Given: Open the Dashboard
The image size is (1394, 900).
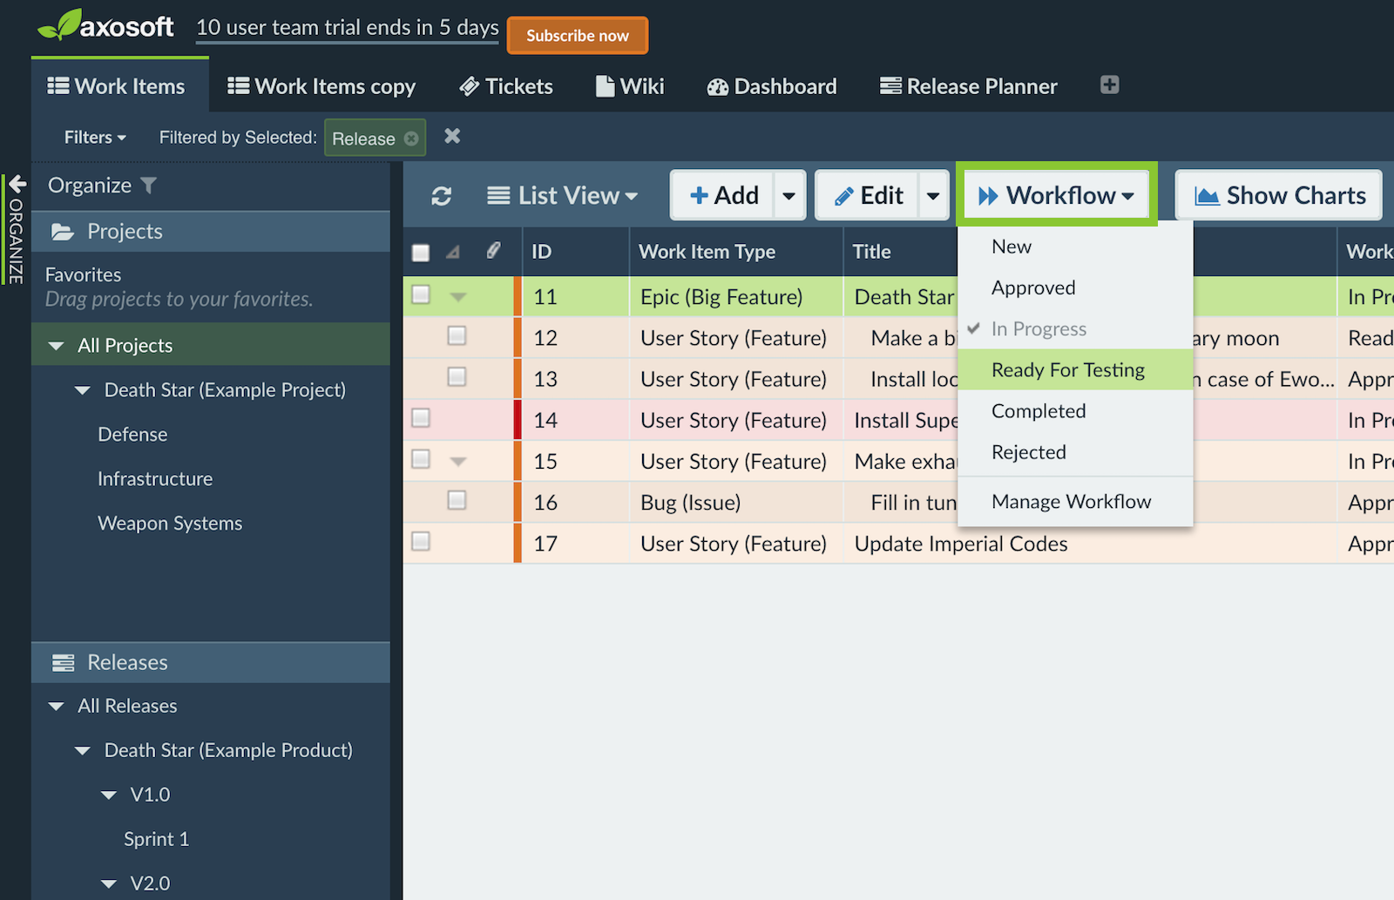Looking at the screenshot, I should pyautogui.click(x=770, y=85).
